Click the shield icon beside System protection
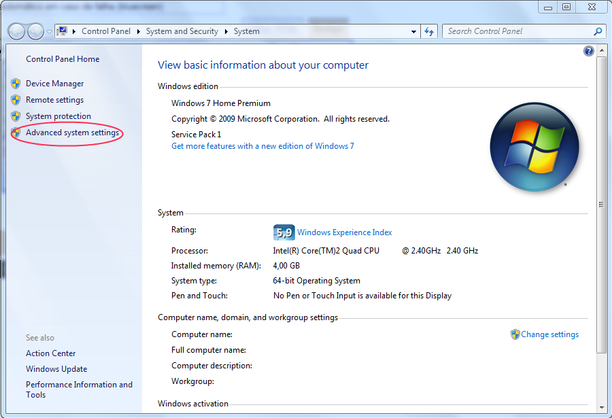The image size is (612, 418). (x=16, y=116)
